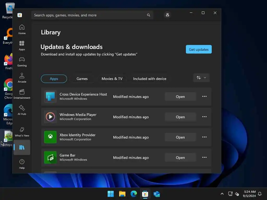
Task: Open Game Bar app
Action: 180,158
